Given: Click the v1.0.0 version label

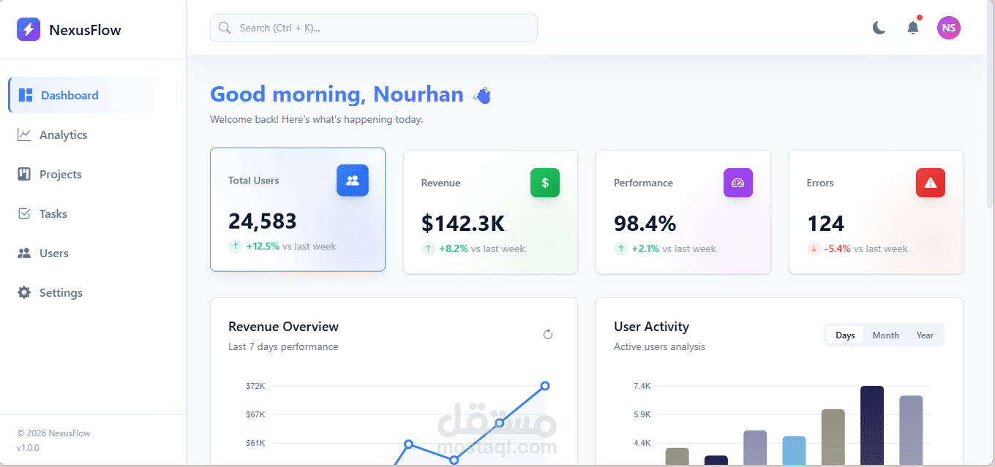Looking at the screenshot, I should pos(28,448).
